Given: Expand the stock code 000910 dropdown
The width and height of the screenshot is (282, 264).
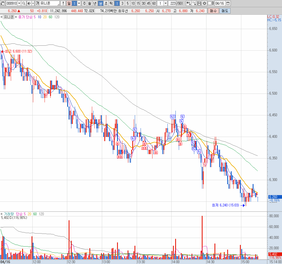Looking at the screenshot, I should [19, 3].
